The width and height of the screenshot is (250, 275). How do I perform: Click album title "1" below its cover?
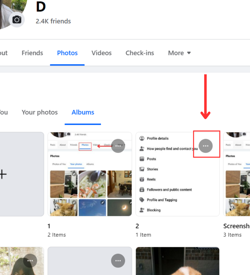click(x=49, y=226)
